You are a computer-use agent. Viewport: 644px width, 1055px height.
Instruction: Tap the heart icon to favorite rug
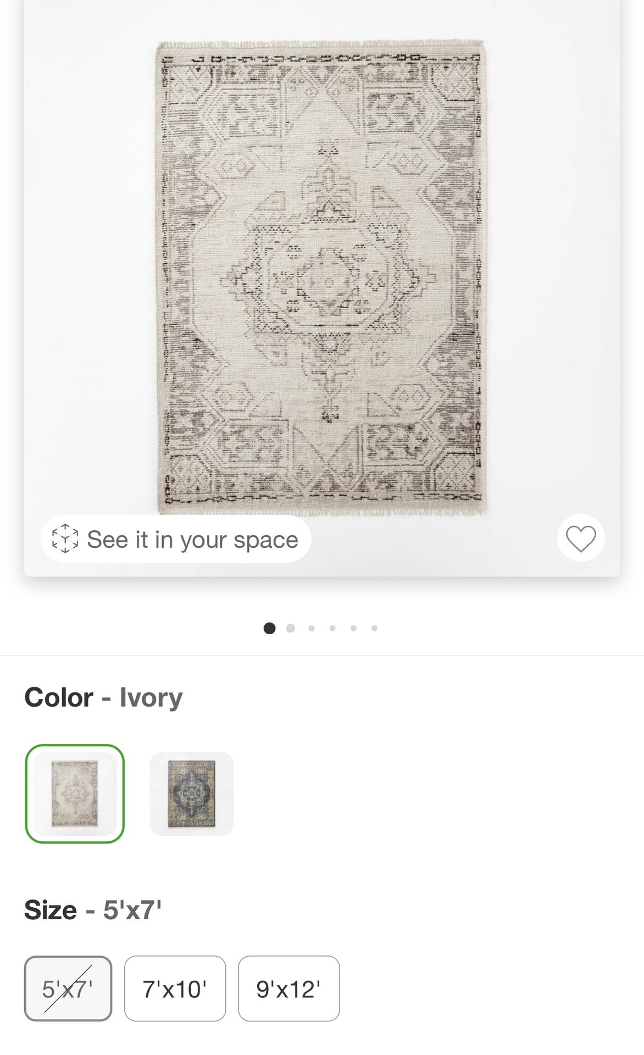581,538
